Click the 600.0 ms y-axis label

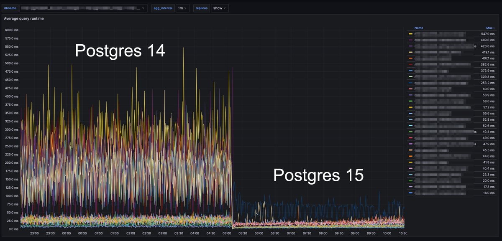(11, 30)
